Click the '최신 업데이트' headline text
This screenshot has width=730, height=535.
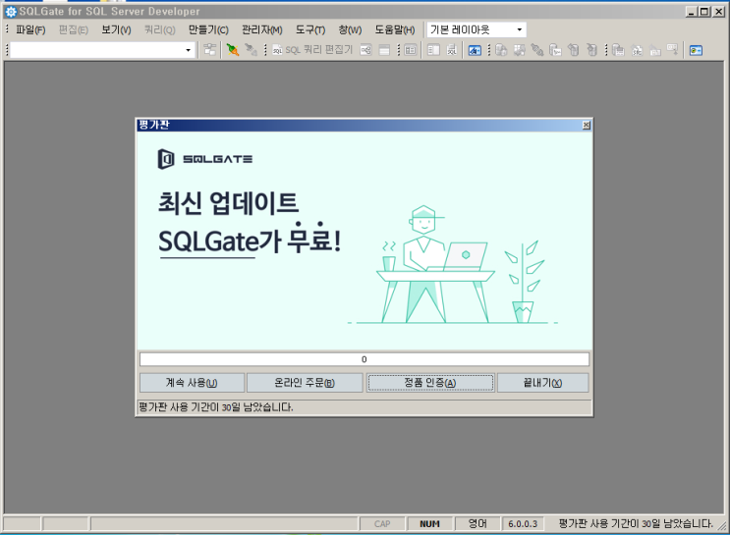point(228,203)
